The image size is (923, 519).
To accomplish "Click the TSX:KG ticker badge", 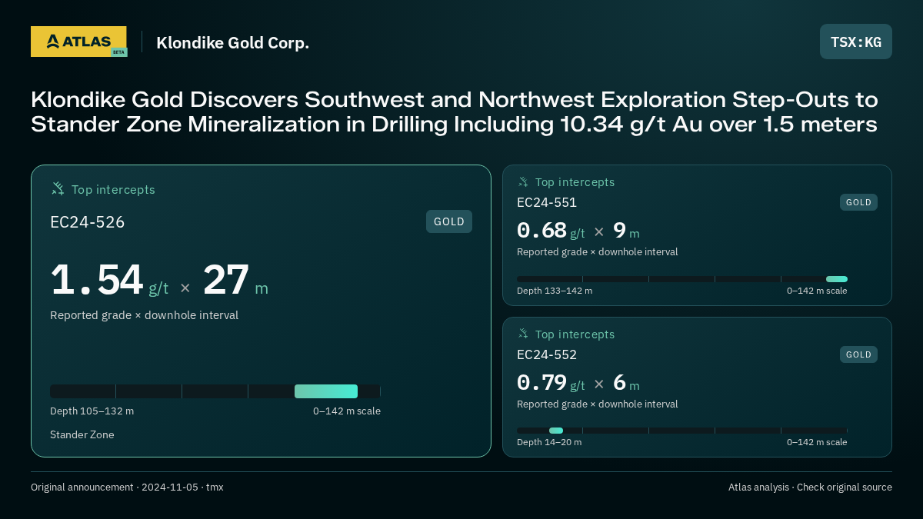I will (x=856, y=42).
